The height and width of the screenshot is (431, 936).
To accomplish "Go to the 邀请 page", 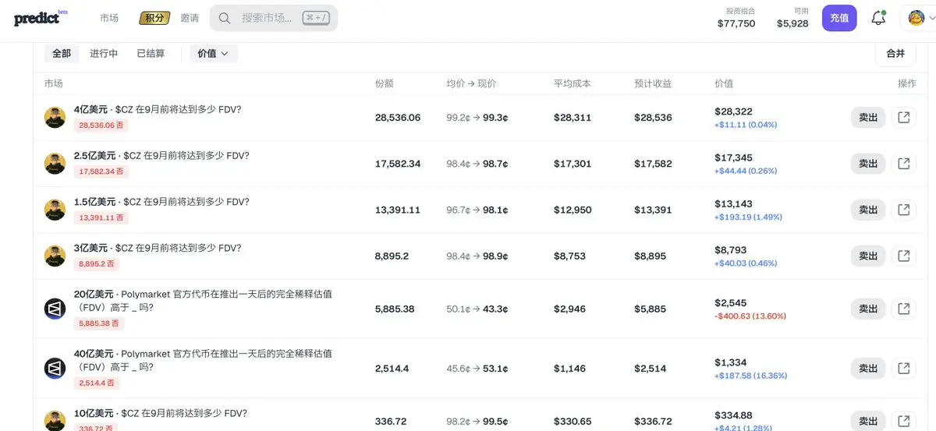I will pyautogui.click(x=190, y=18).
